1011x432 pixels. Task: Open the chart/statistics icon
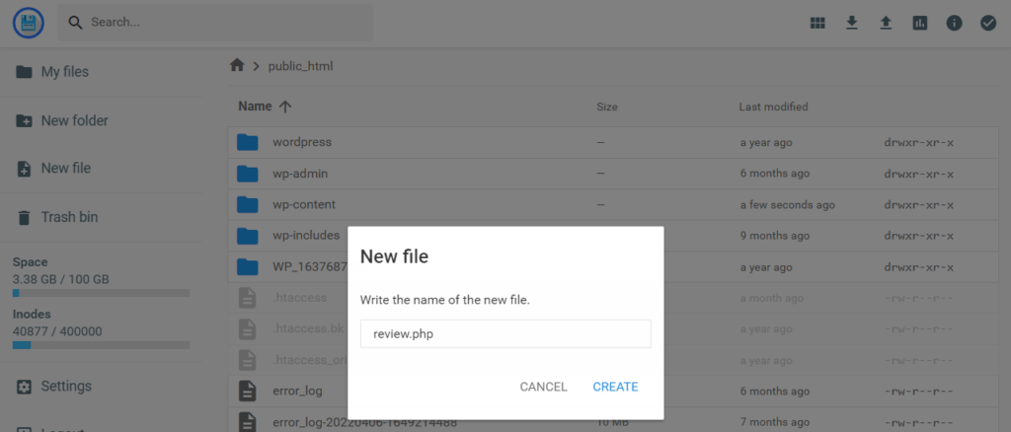[920, 23]
